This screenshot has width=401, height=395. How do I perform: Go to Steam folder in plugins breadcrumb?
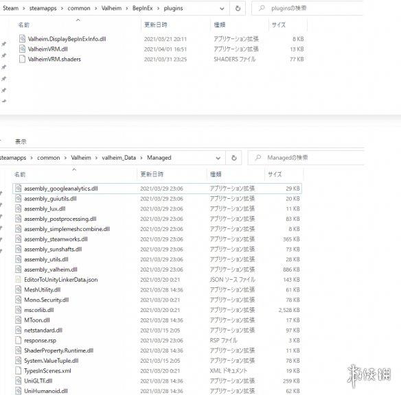(x=10, y=8)
